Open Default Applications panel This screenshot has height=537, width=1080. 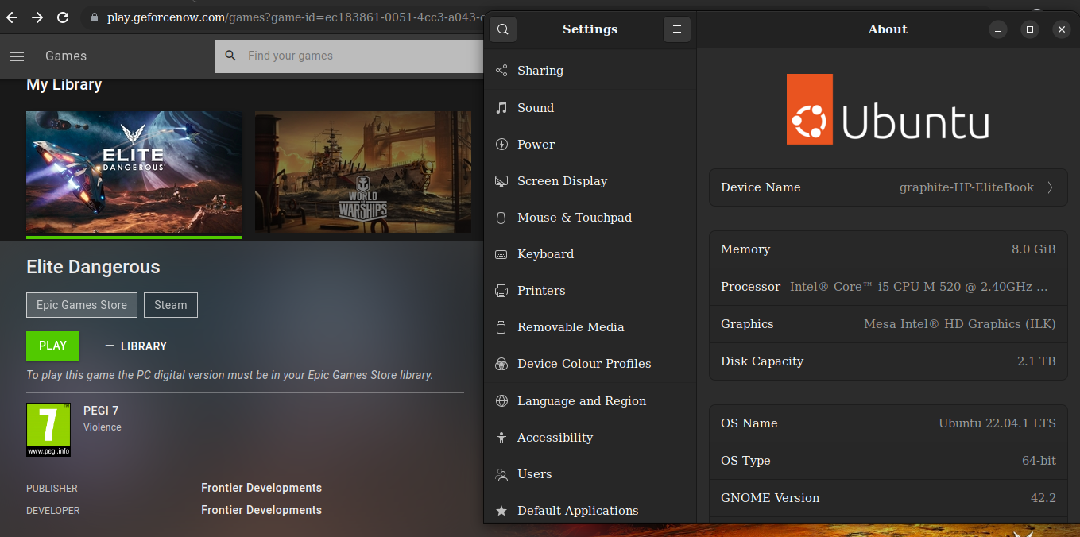[x=590, y=511]
